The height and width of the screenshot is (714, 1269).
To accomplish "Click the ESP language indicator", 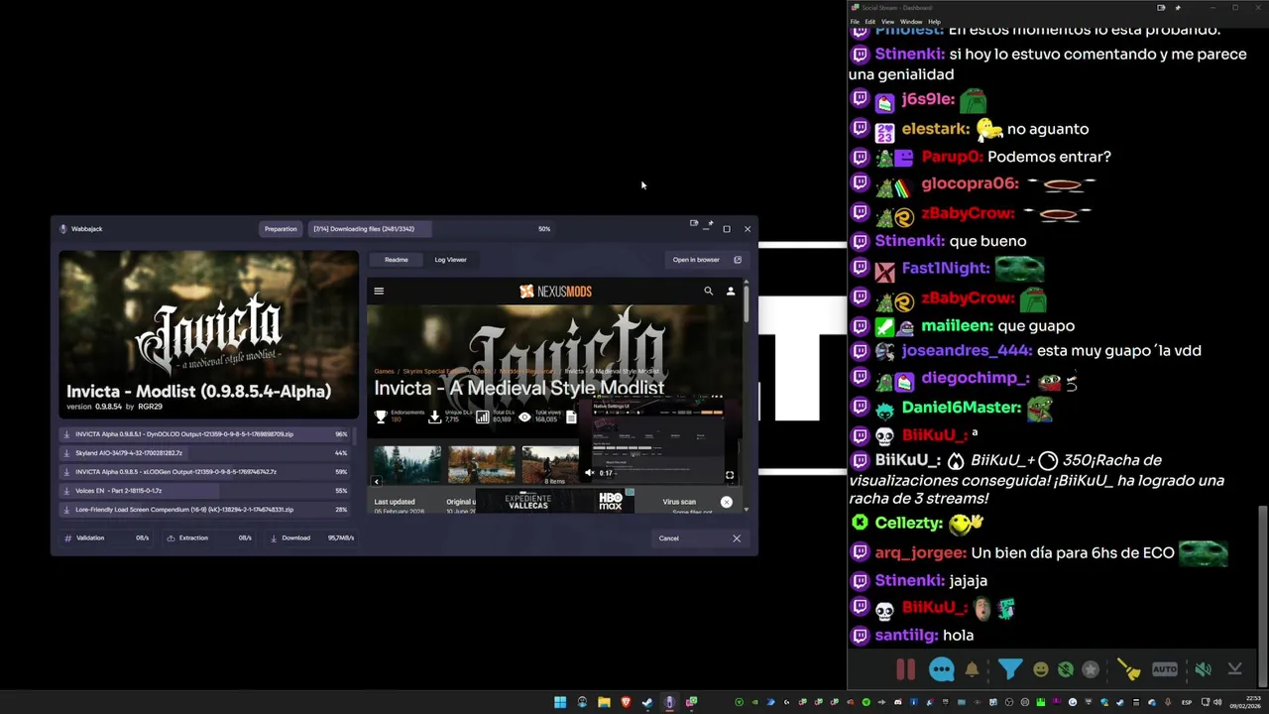I will [x=1187, y=702].
